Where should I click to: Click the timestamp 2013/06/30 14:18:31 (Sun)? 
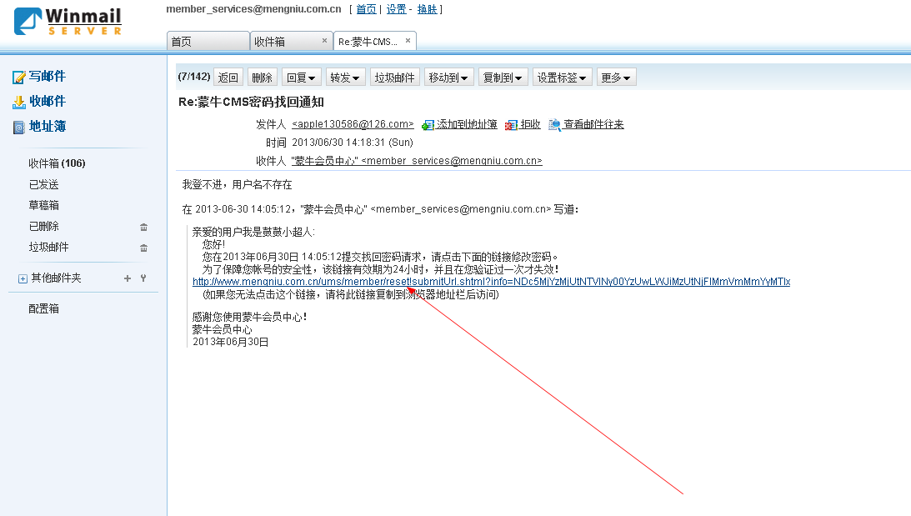(352, 143)
